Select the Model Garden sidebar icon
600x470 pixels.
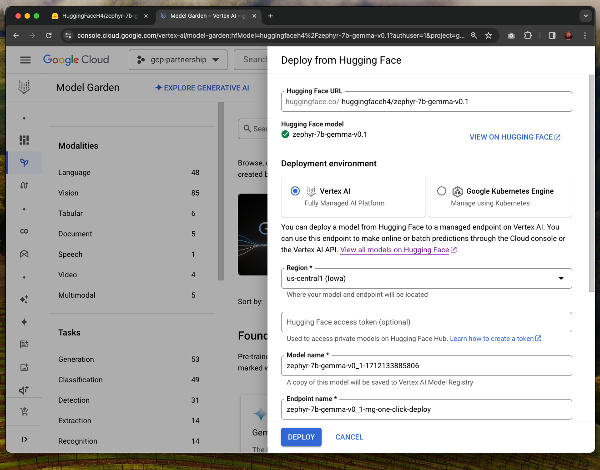(24, 163)
